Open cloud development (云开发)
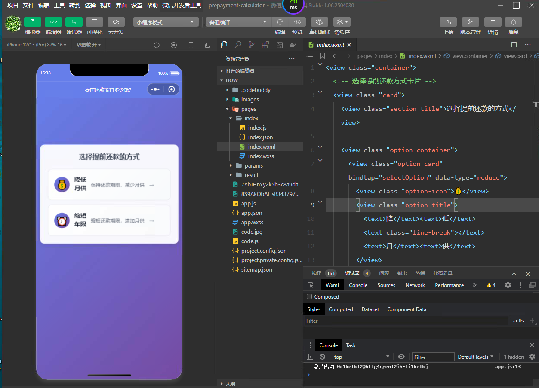 116,22
